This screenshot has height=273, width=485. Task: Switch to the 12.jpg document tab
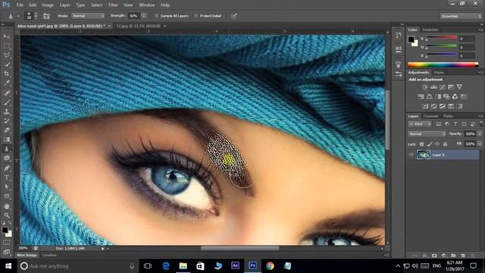pos(138,27)
